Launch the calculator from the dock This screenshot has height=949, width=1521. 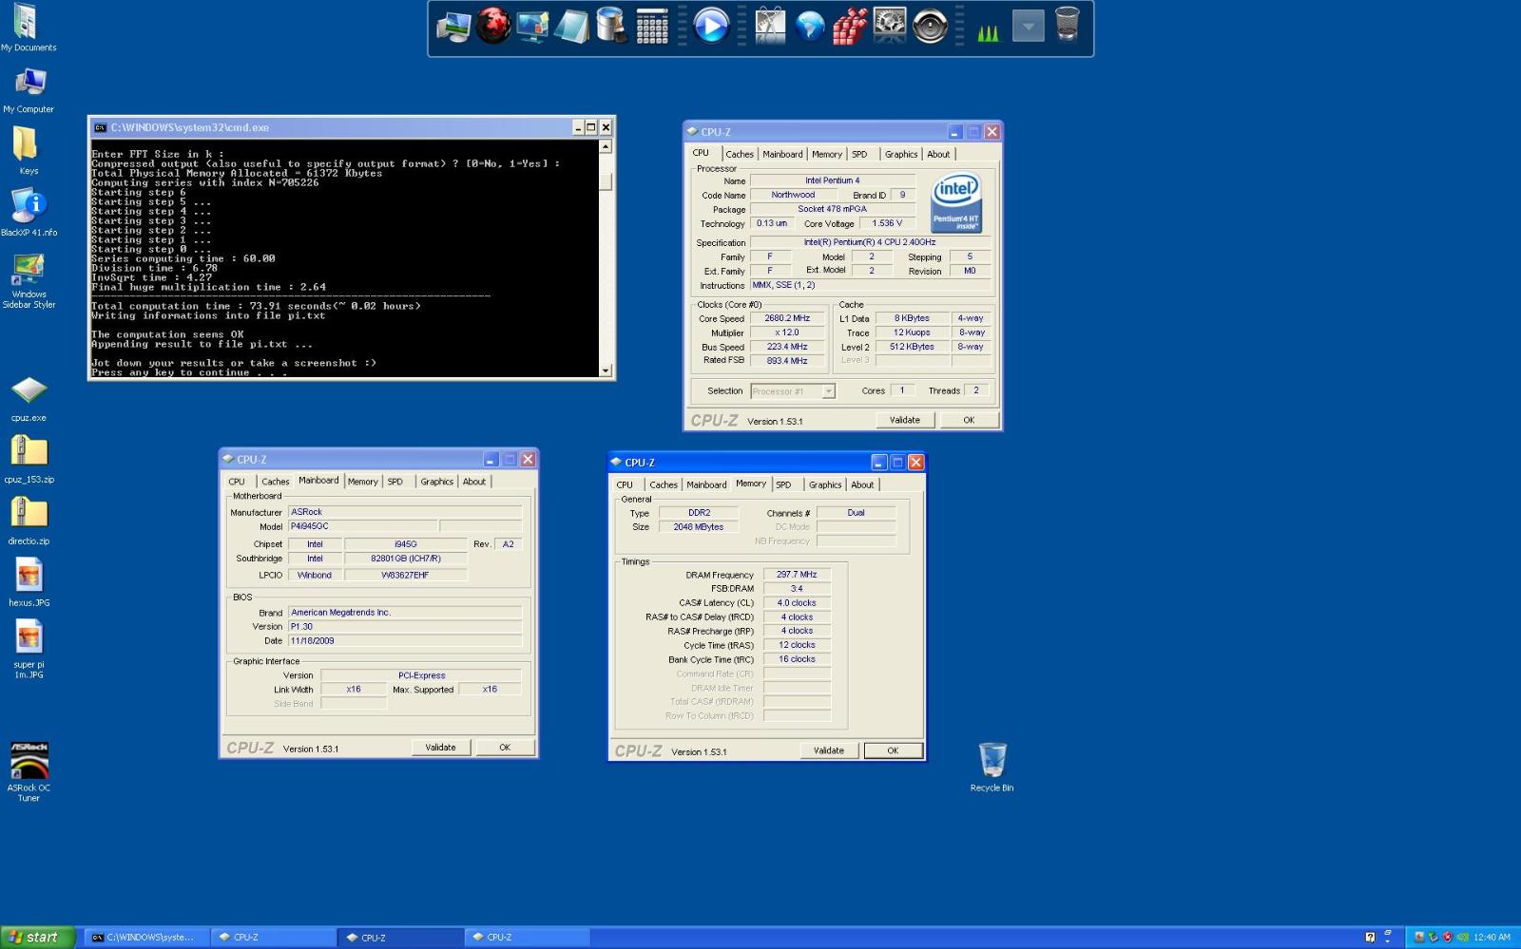pos(652,26)
